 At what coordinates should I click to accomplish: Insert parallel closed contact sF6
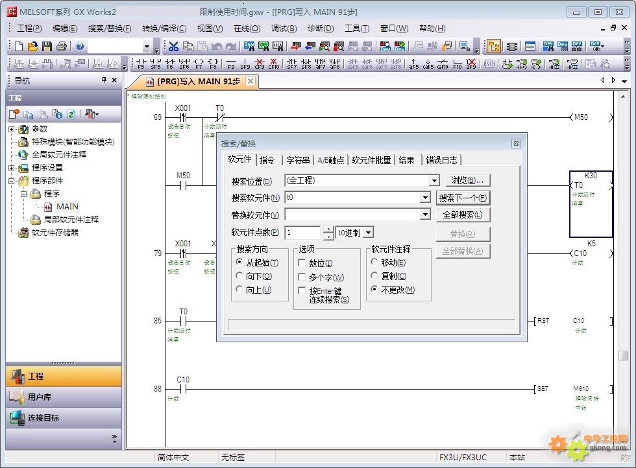pos(184,64)
